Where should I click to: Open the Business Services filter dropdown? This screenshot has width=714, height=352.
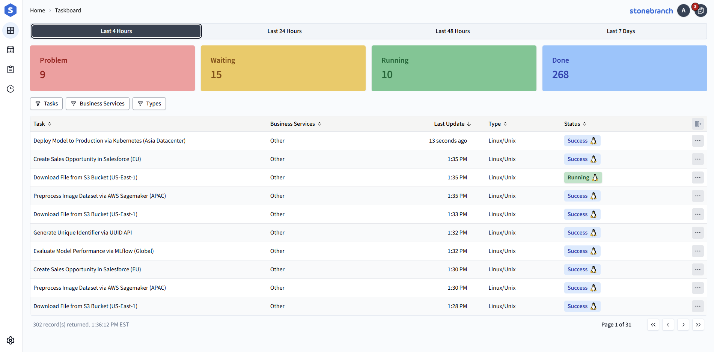[x=98, y=104]
